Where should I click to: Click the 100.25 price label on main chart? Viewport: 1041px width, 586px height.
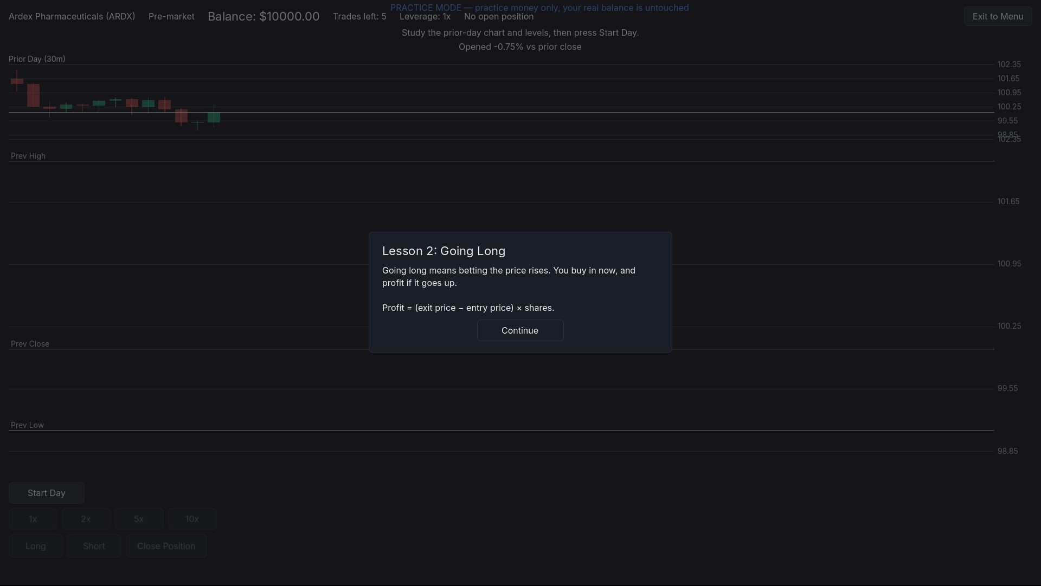click(1009, 326)
